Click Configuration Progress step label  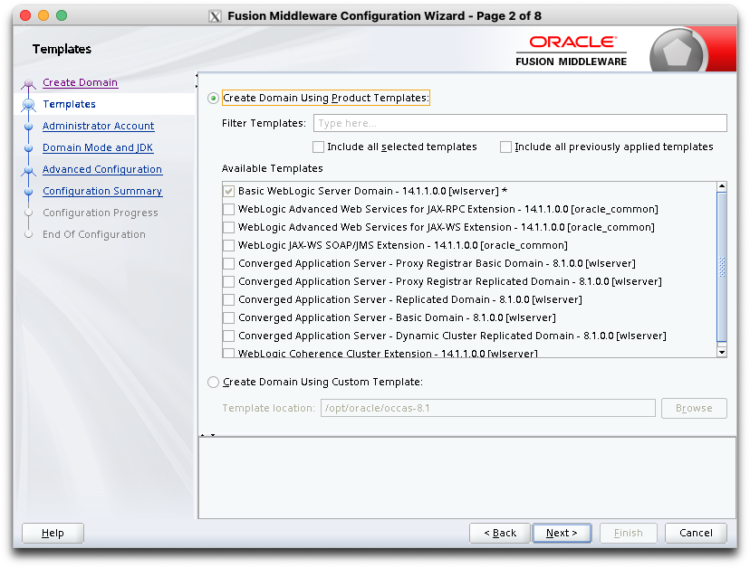100,213
